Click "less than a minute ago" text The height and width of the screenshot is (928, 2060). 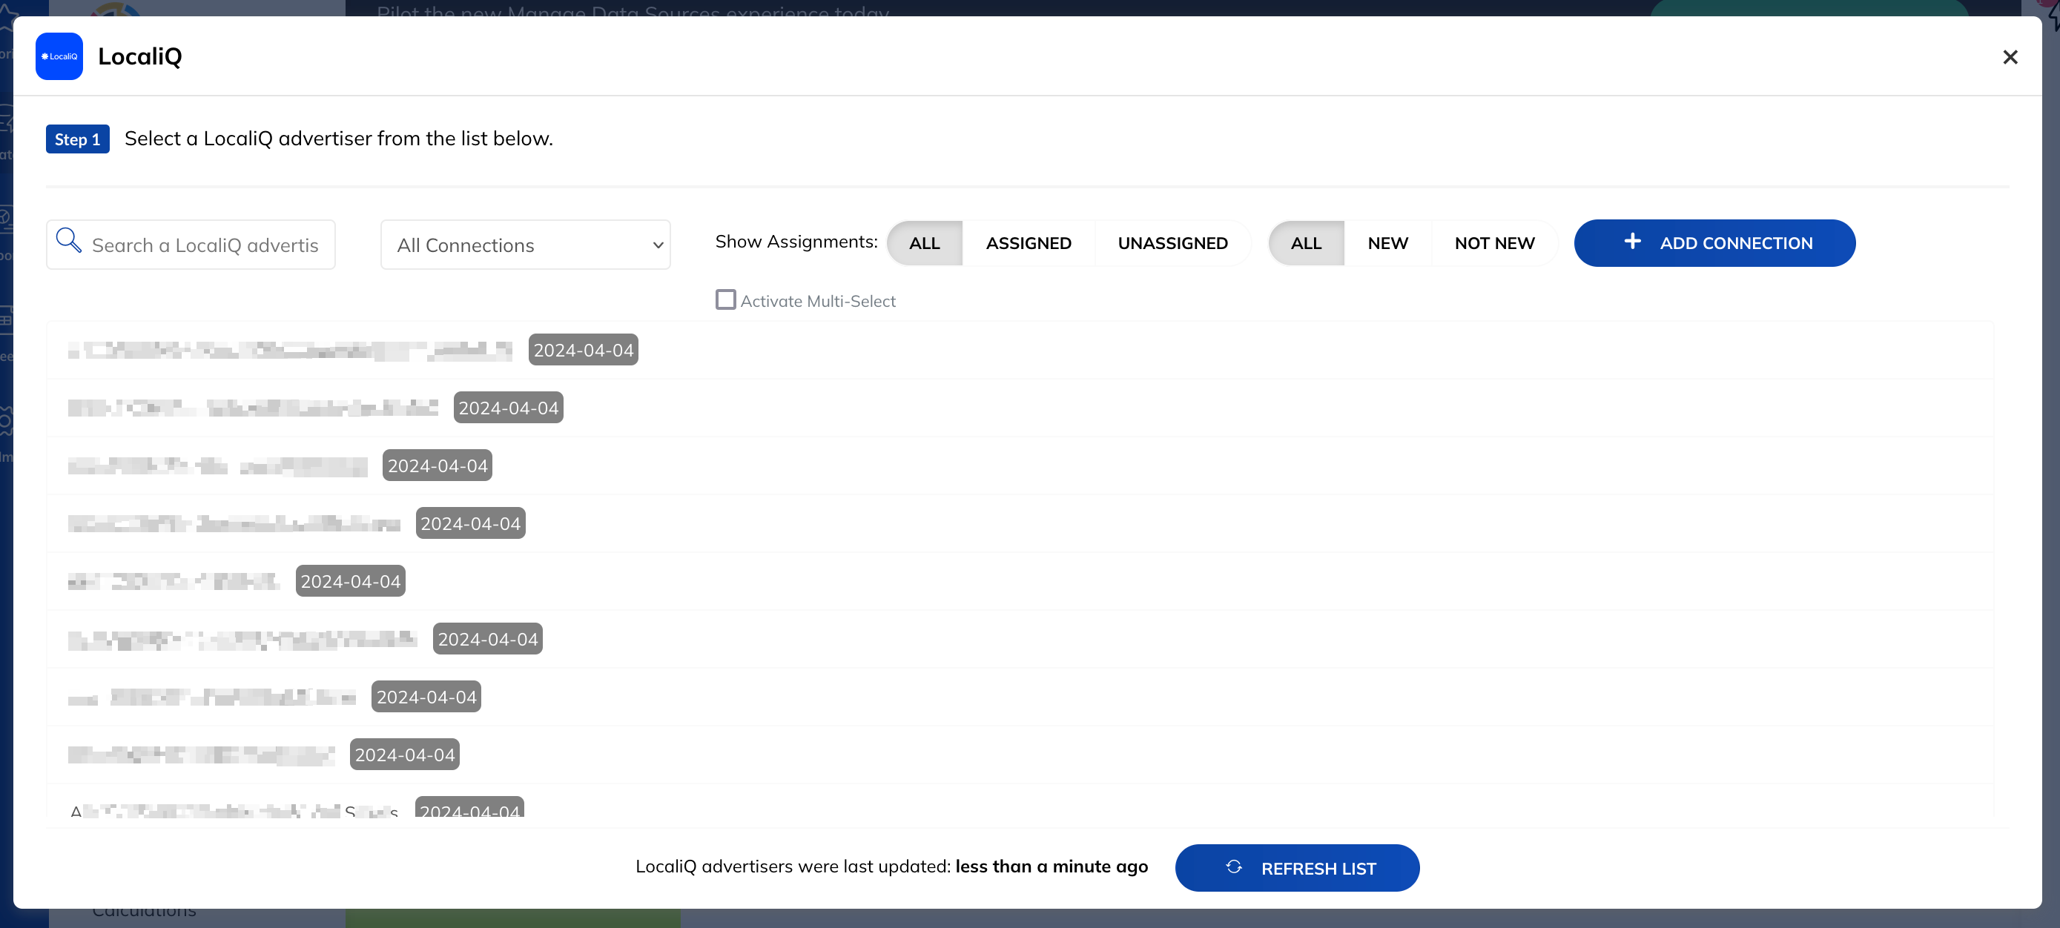pos(1052,866)
